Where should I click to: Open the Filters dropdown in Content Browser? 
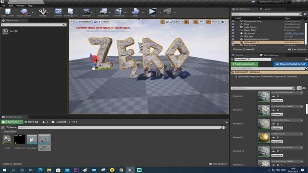pyautogui.click(x=12, y=127)
